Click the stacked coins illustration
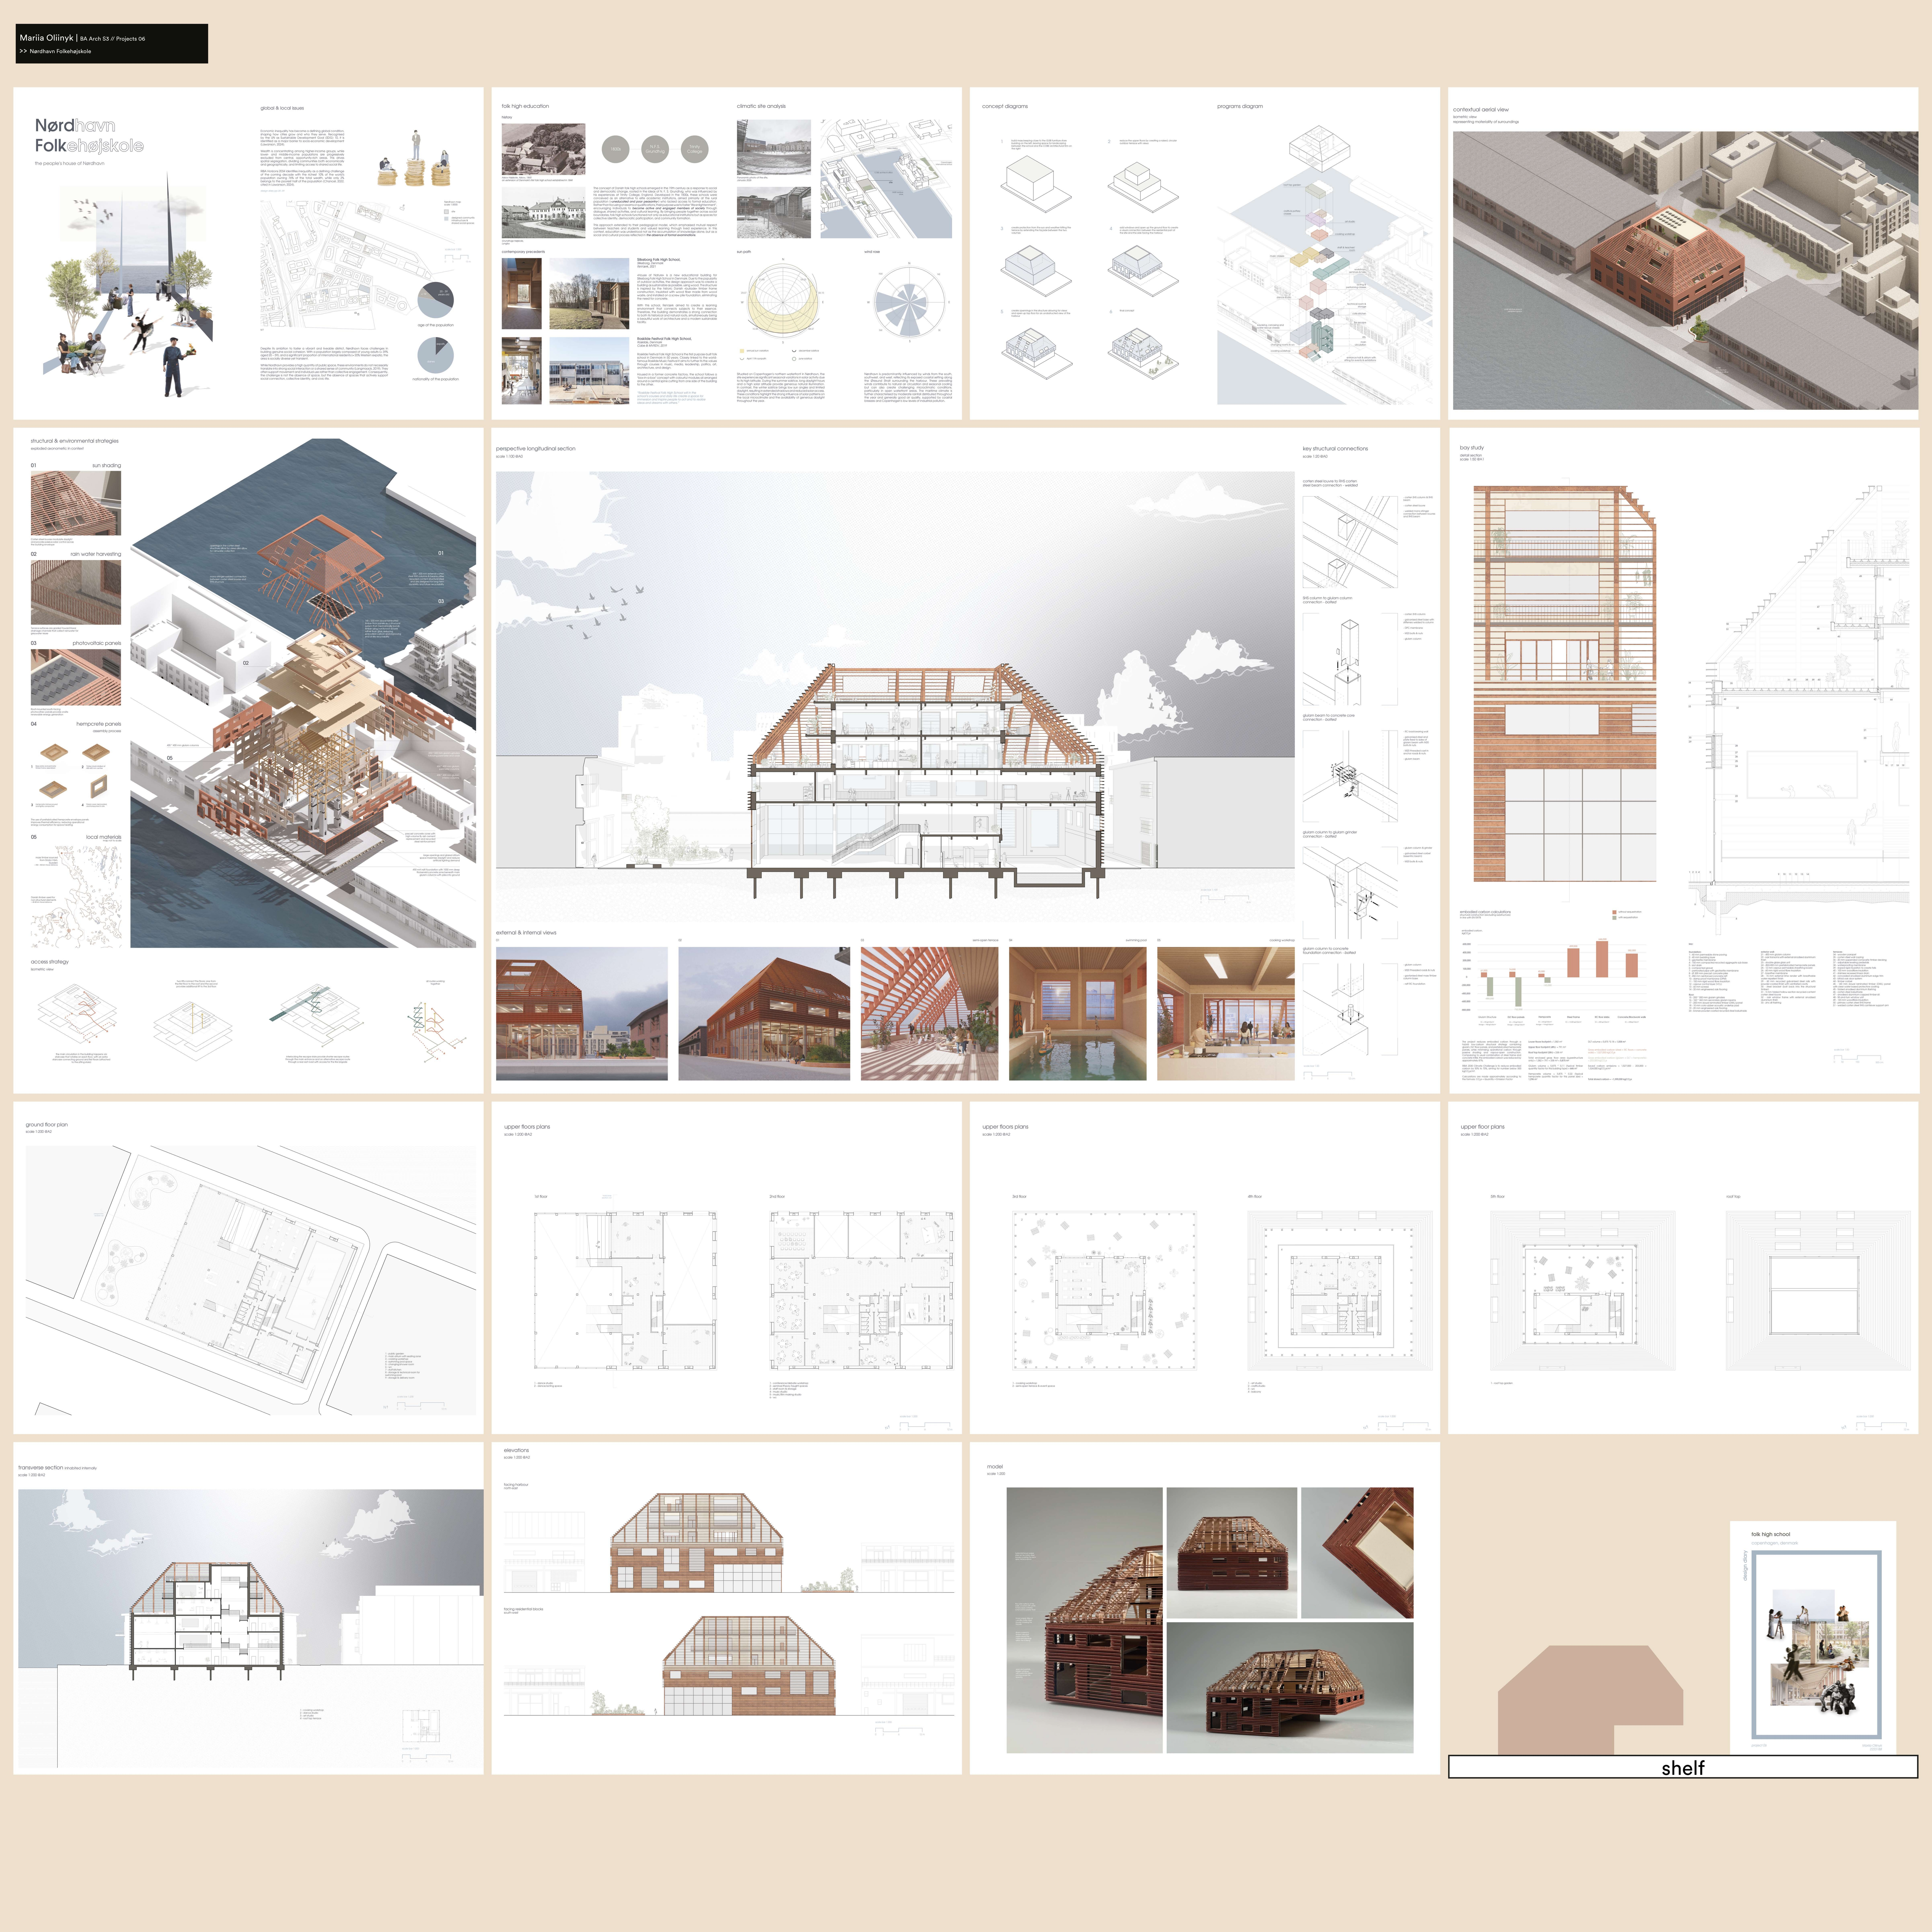 [414, 158]
